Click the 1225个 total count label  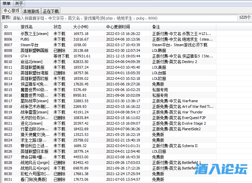(245, 17)
